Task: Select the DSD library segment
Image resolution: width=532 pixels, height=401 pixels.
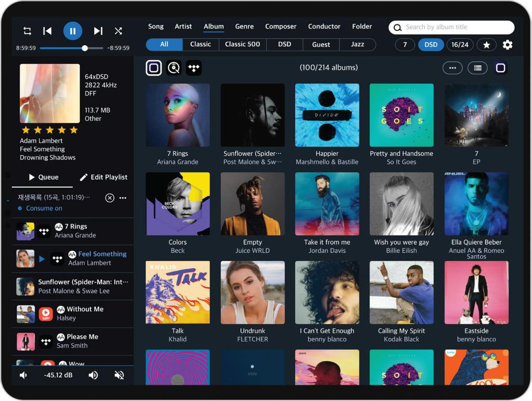Action: pos(284,45)
